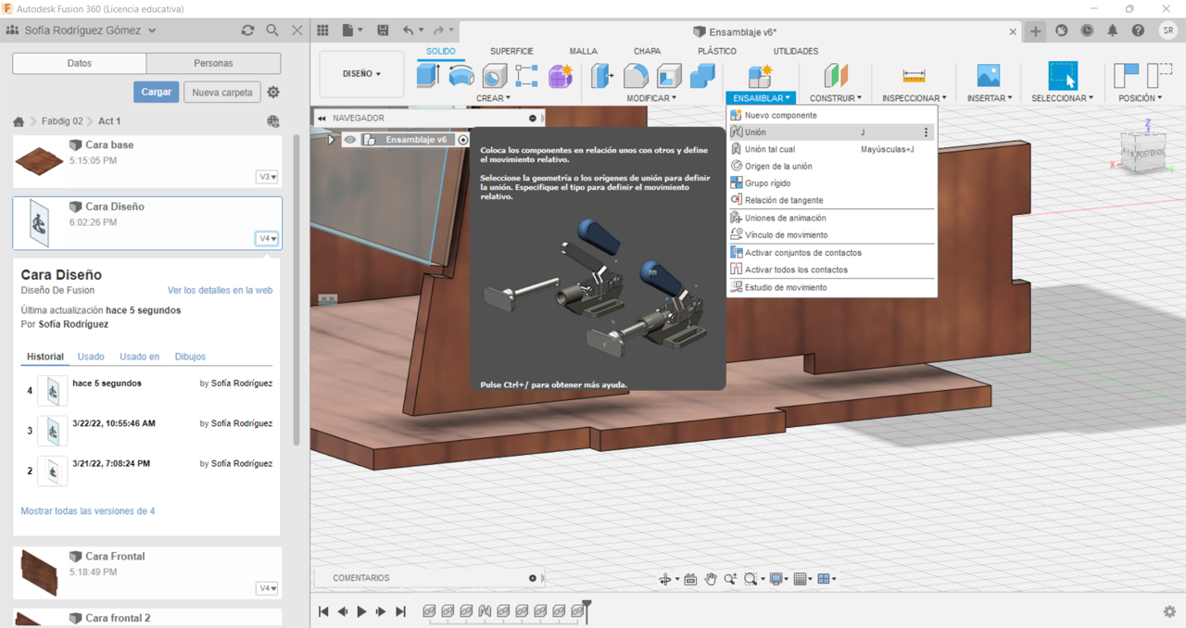
Task: Click the data panel vertical scrollbar
Action: pos(296,289)
